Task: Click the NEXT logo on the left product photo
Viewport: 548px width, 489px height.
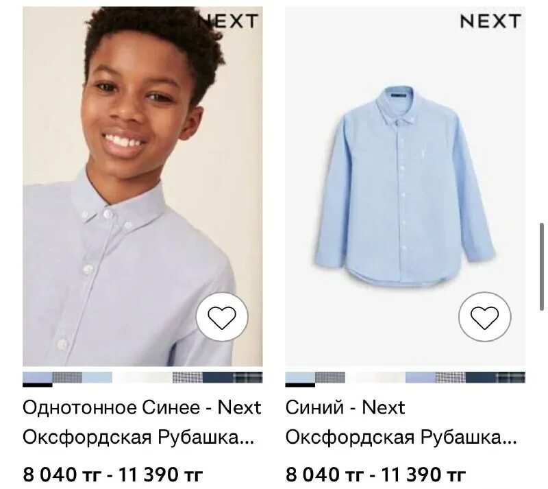Action: tap(227, 21)
